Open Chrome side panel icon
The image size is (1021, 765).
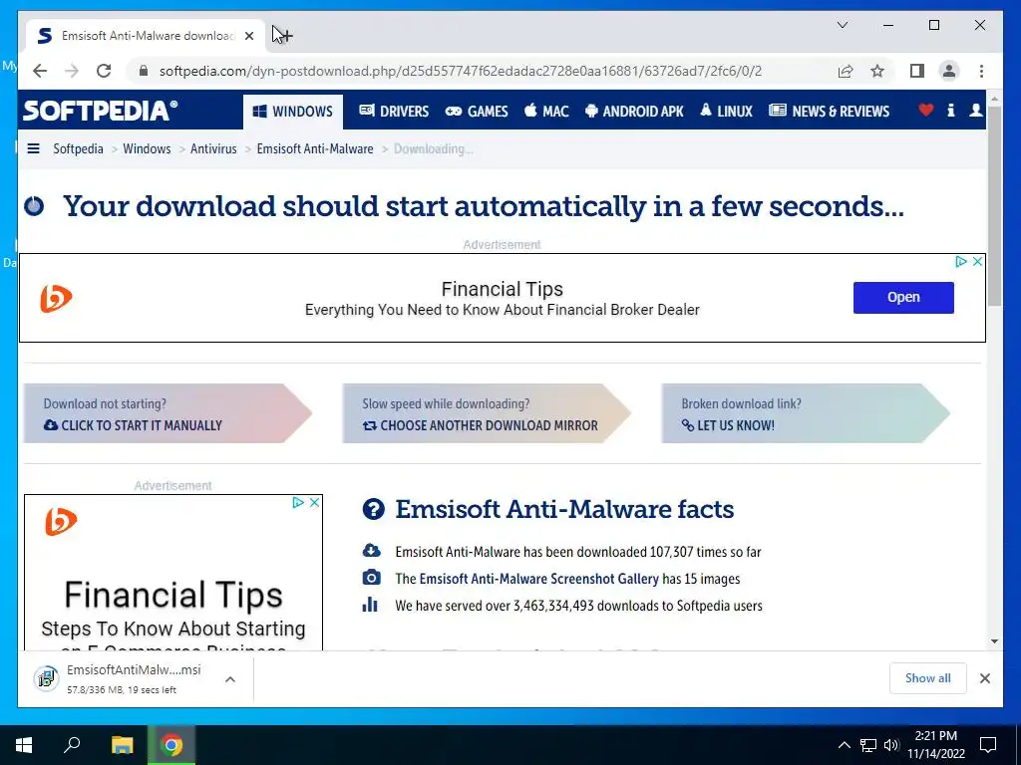917,71
